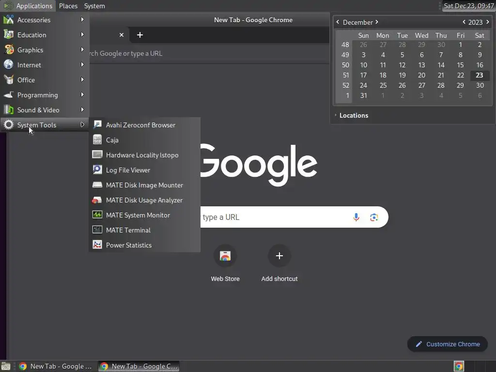Click the Google Lens image search icon
496x372 pixels.
point(374,217)
